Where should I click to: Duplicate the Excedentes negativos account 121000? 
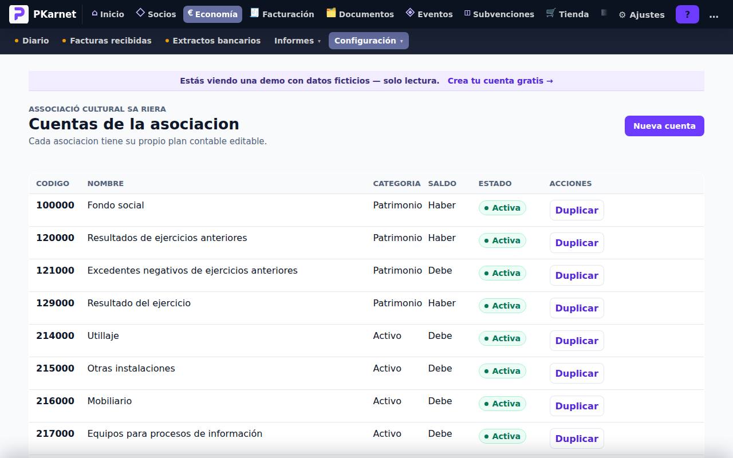(x=577, y=275)
